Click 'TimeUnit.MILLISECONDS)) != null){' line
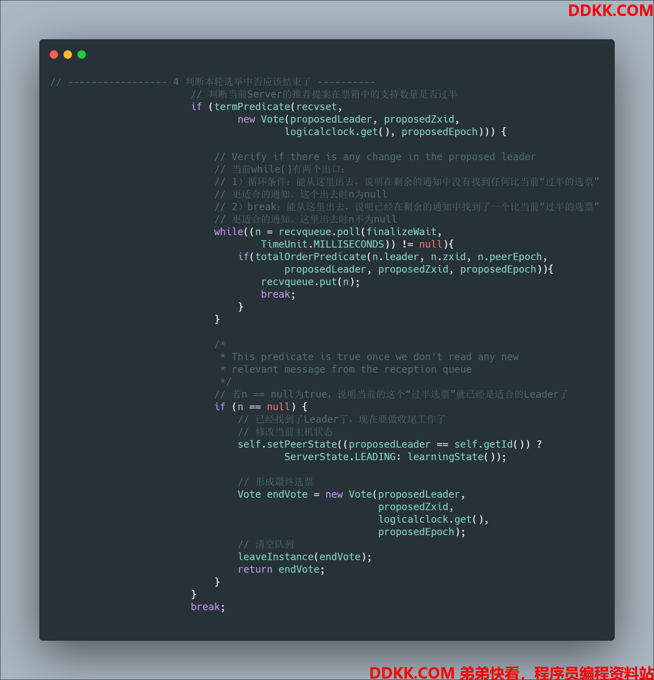Viewport: 654px width, 680px height. 357,244
